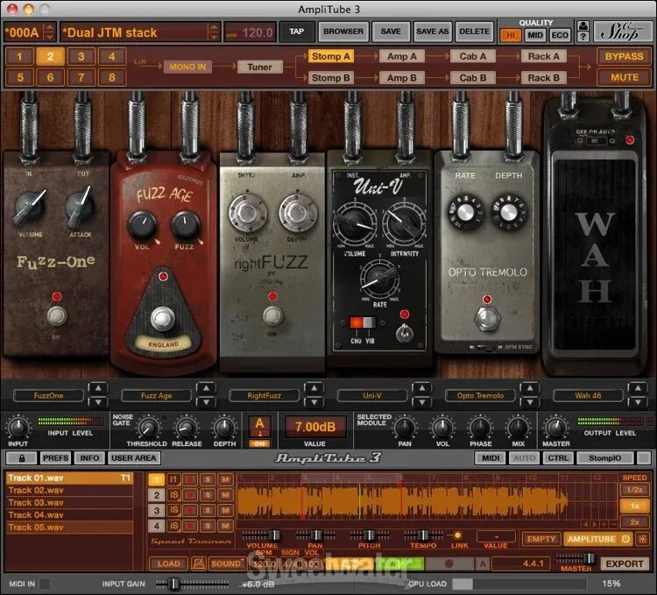Toggle the Uni-V CHO/VIB switch
Viewport: 657px width, 595px height.
click(x=356, y=325)
